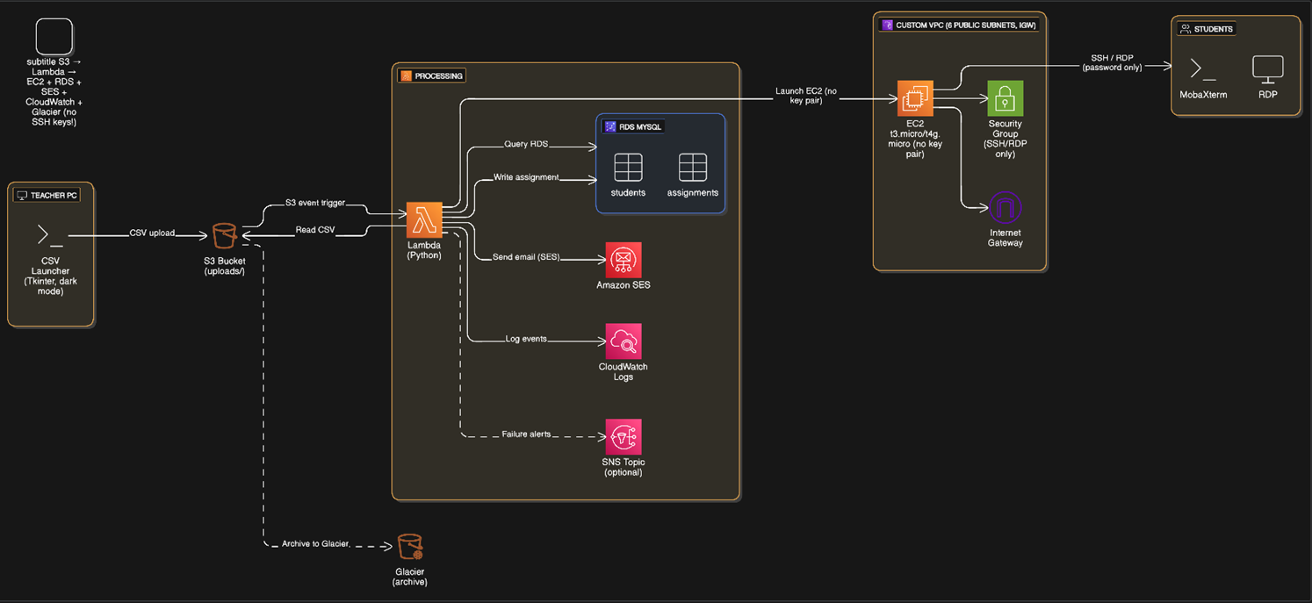Select the "assignments" table caption
The image size is (1312, 603).
693,192
